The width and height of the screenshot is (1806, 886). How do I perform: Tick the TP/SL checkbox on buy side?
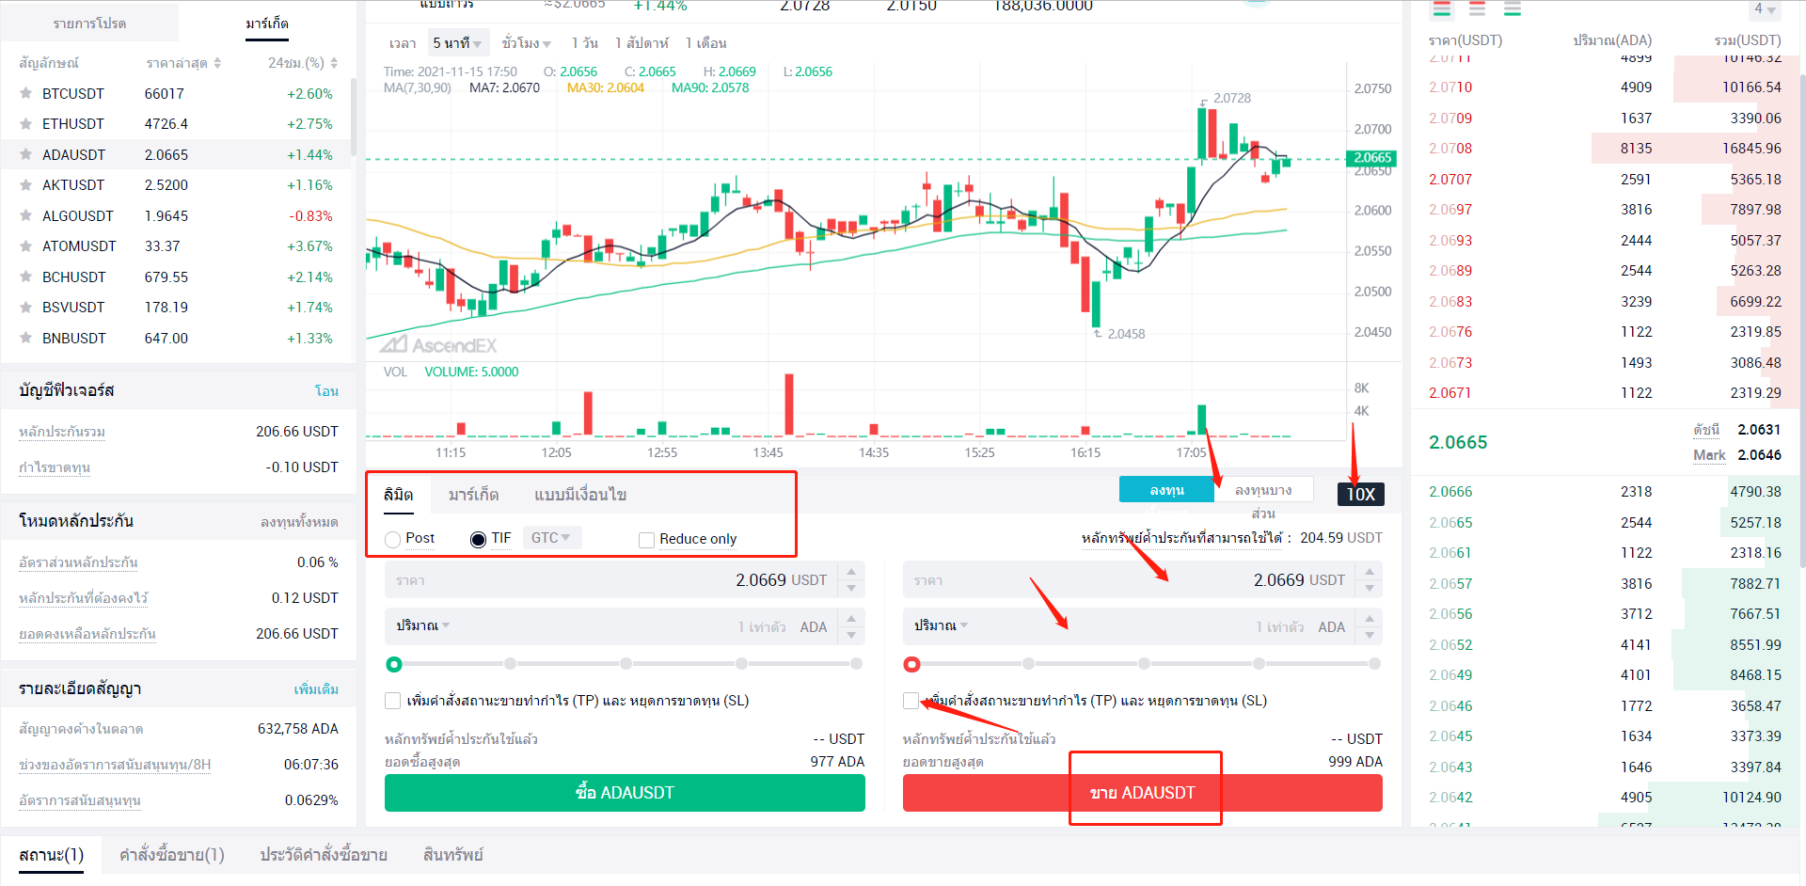[x=392, y=701]
